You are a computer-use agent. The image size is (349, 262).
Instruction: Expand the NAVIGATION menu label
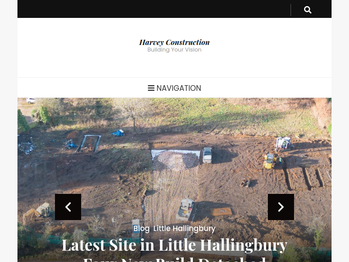point(179,88)
